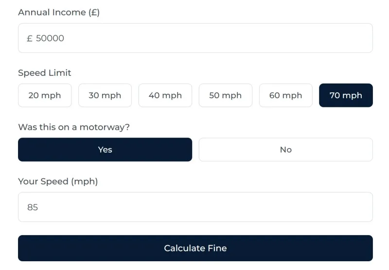This screenshot has width=389, height=270.
Task: Switch speed limit to 60 mph
Action: (286, 95)
